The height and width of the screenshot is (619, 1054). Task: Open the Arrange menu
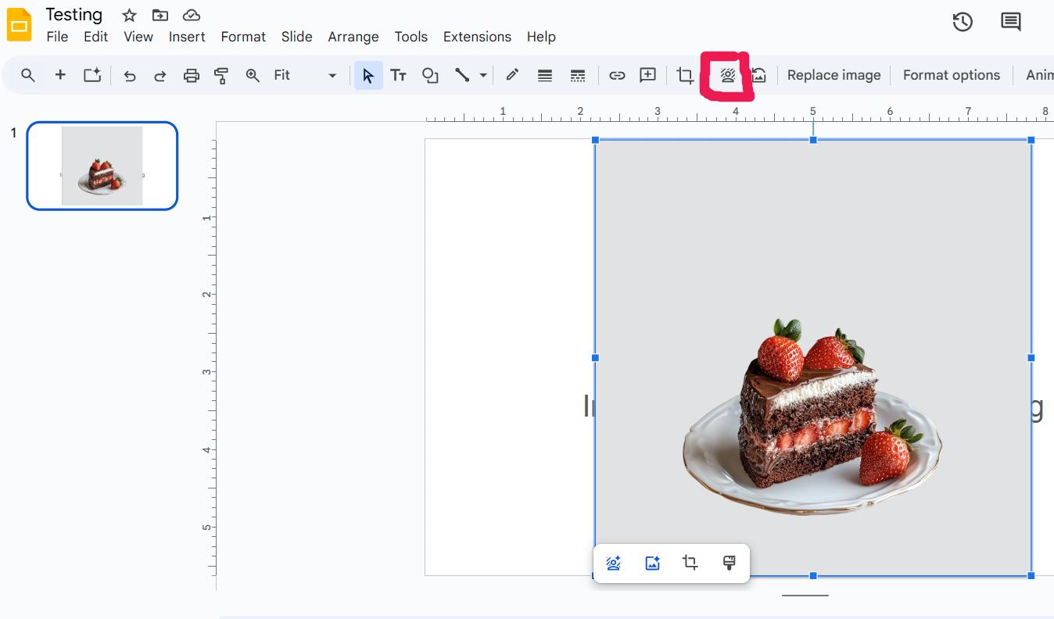click(x=353, y=37)
